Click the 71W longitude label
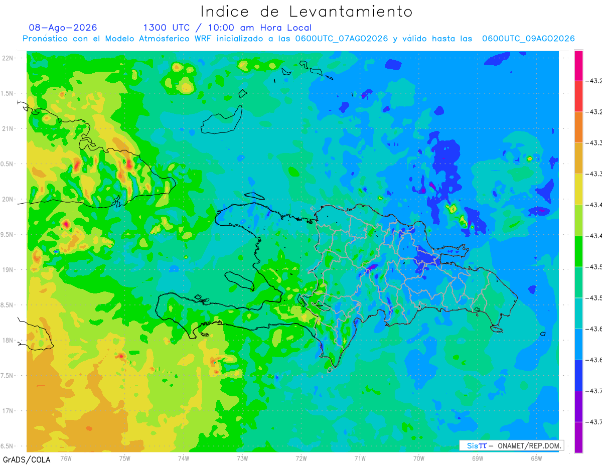Screen dimensions: 602x465 pos(360,458)
